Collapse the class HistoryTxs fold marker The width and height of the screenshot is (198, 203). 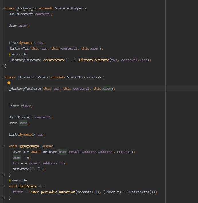[x=3, y=8]
